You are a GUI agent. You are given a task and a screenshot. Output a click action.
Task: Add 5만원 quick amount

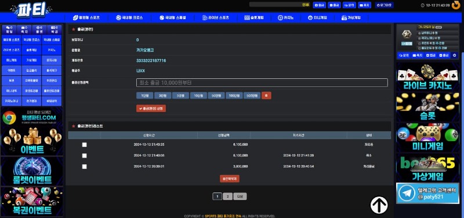180,96
